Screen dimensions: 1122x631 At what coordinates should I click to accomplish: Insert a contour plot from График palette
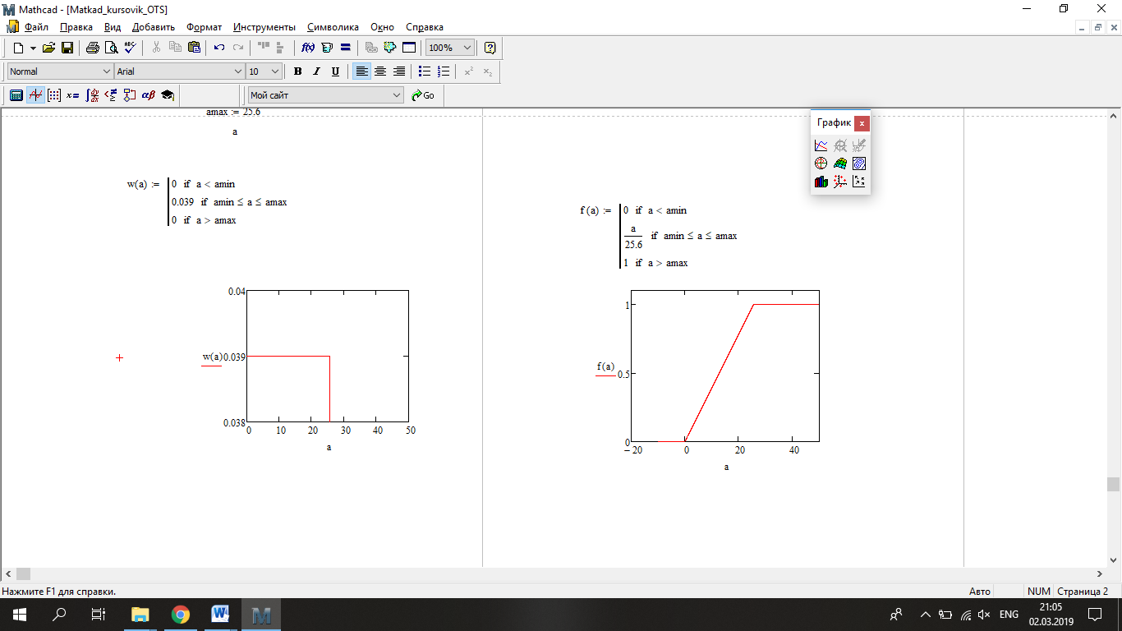pyautogui.click(x=858, y=164)
